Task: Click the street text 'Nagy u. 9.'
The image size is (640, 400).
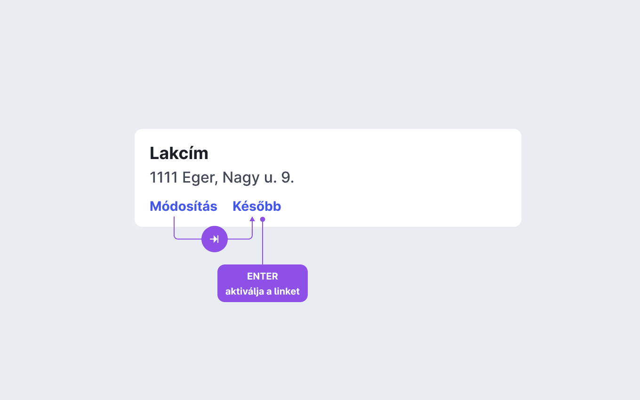Action: [x=258, y=178]
